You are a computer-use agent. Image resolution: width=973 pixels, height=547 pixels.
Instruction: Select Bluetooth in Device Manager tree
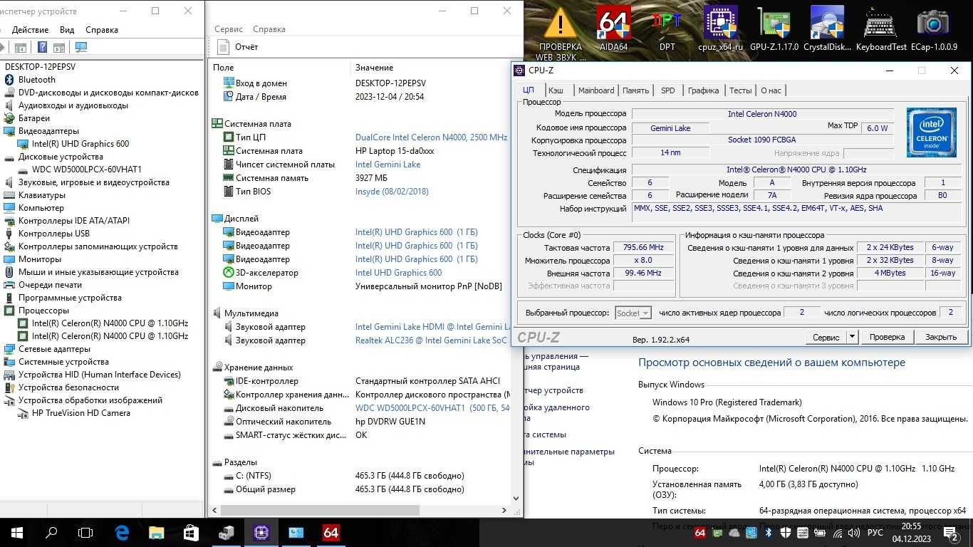tap(36, 80)
